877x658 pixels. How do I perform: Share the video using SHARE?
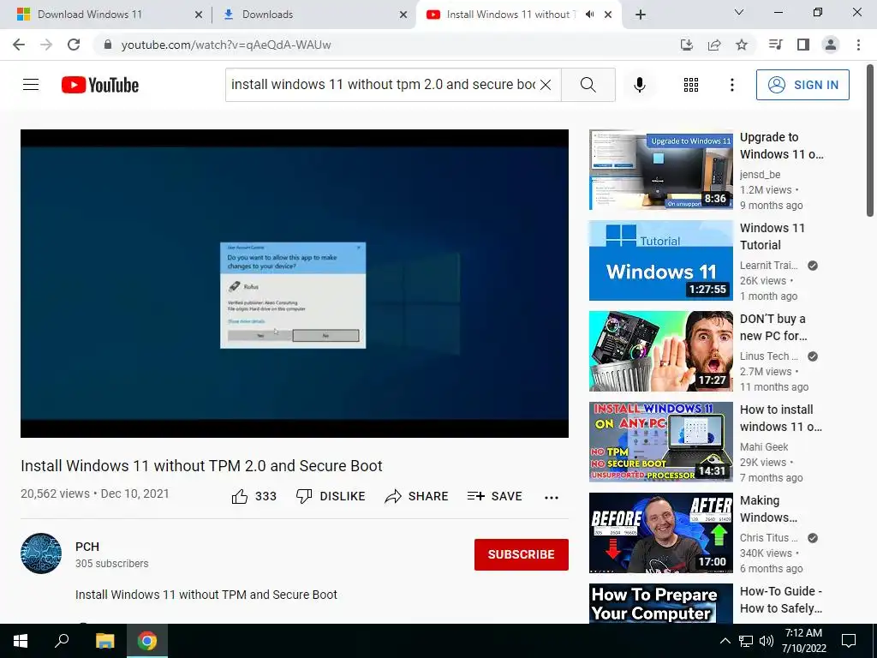(x=417, y=496)
